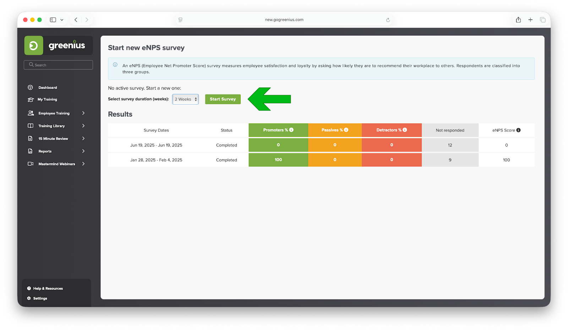Image resolution: width=568 pixels, height=330 pixels.
Task: Click the new.gogreenius.com address bar
Action: pyautogui.click(x=284, y=20)
